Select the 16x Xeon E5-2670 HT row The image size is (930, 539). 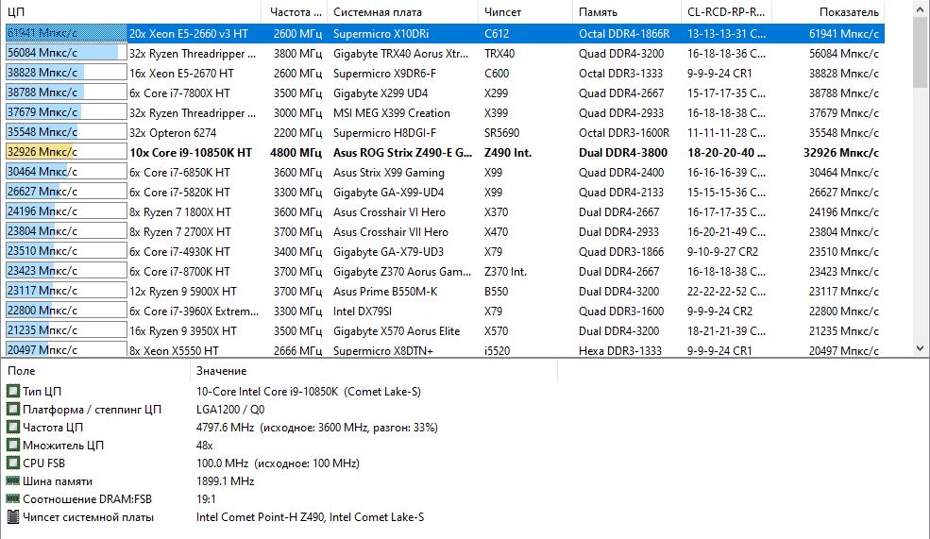point(445,74)
